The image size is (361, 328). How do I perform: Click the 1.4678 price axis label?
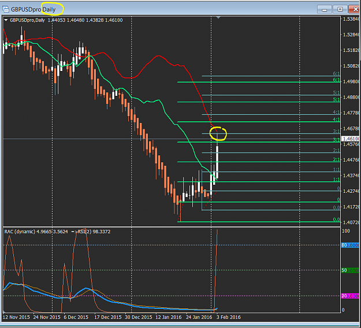pos(351,129)
